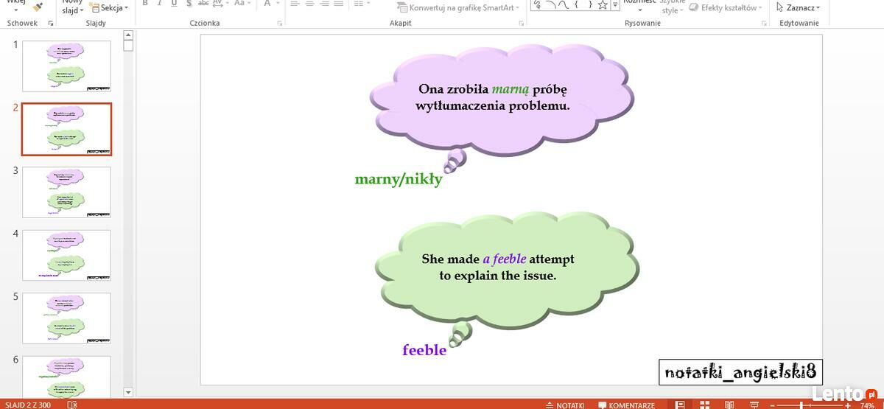Click the zoom out minus icon

pos(773,405)
